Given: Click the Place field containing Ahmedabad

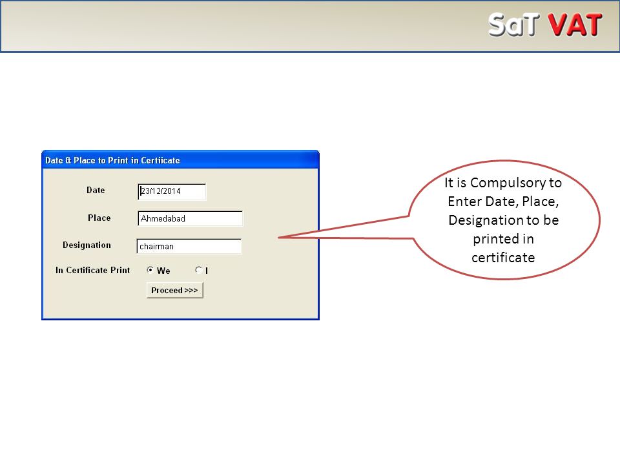Looking at the screenshot, I should click(x=190, y=219).
